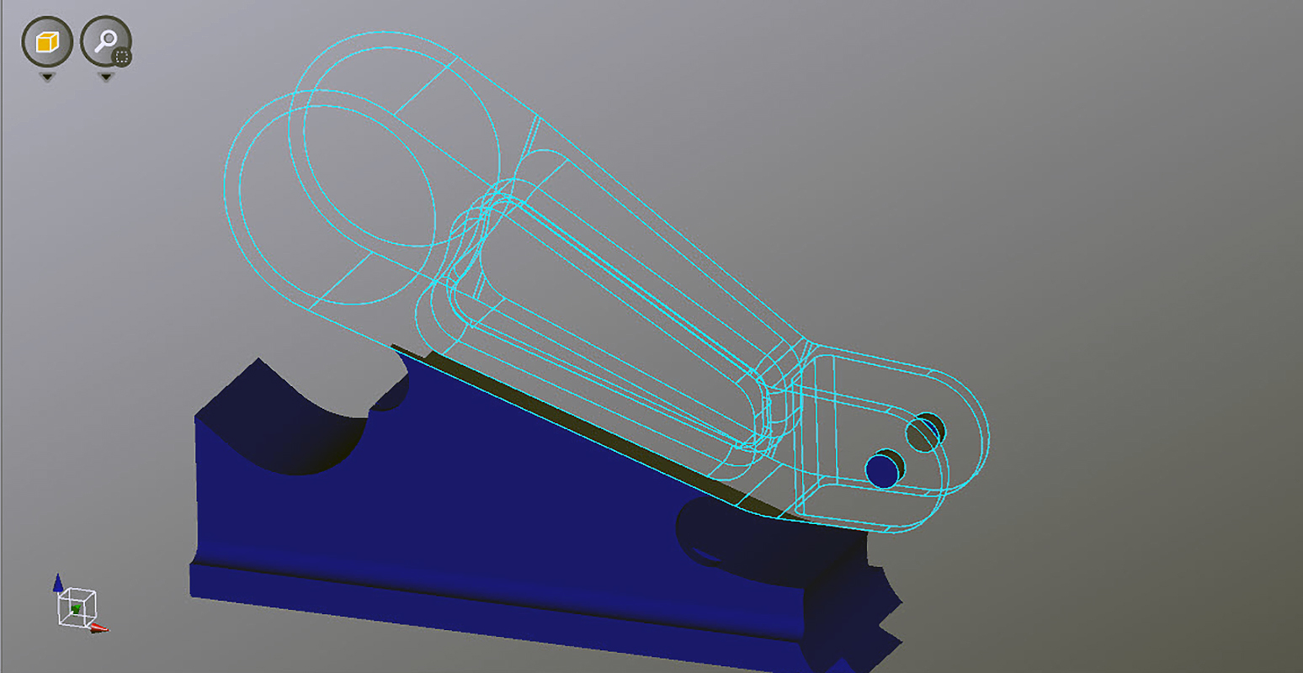This screenshot has width=1303, height=673.
Task: Click the yellow cube glyph to reset the view
Action: (x=48, y=42)
